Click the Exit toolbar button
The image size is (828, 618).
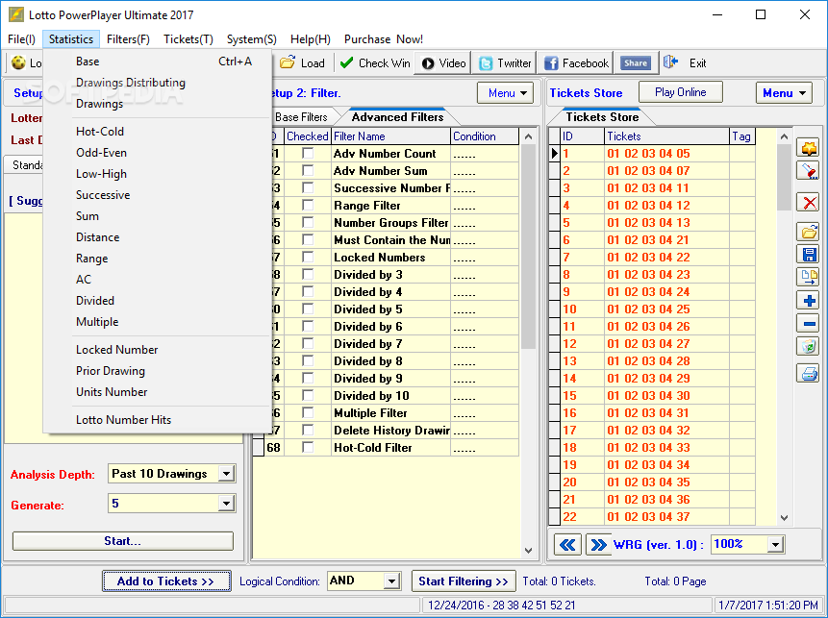685,63
